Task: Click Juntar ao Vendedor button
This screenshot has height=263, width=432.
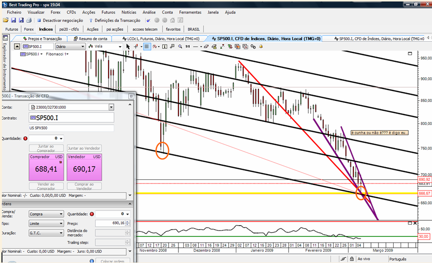Action: point(84,148)
